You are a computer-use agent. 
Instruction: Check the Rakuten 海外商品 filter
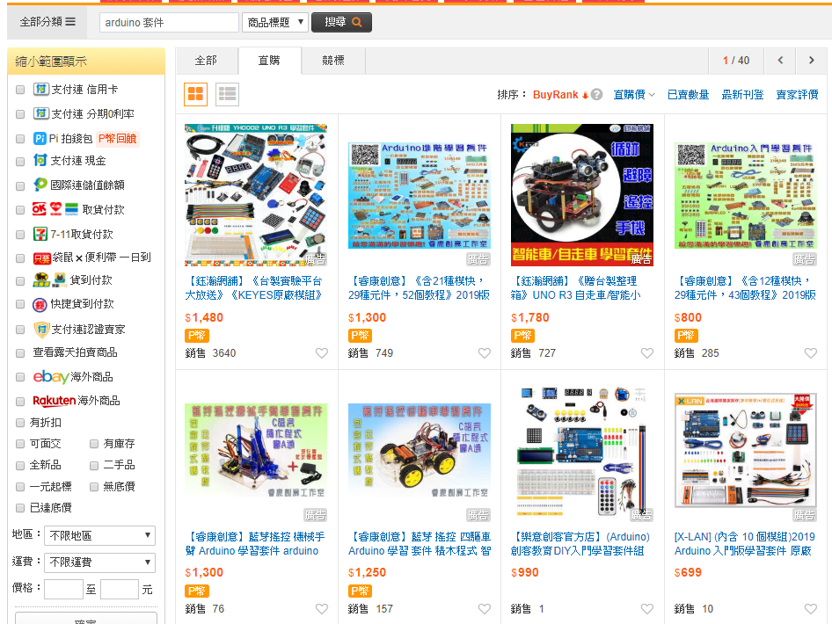click(20, 402)
